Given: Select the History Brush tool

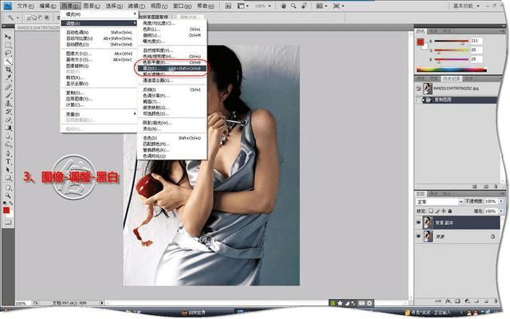Looking at the screenshot, I should (x=8, y=112).
